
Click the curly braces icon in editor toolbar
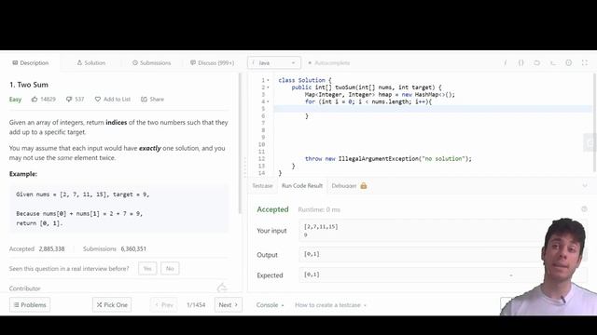[x=521, y=62]
